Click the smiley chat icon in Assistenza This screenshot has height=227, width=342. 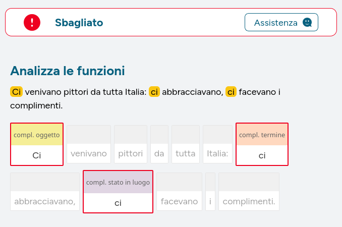point(307,22)
